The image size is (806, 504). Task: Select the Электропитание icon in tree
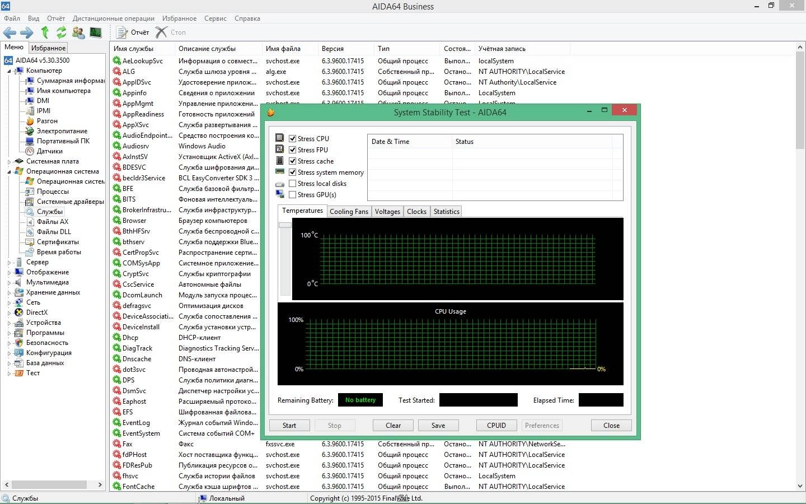point(30,131)
